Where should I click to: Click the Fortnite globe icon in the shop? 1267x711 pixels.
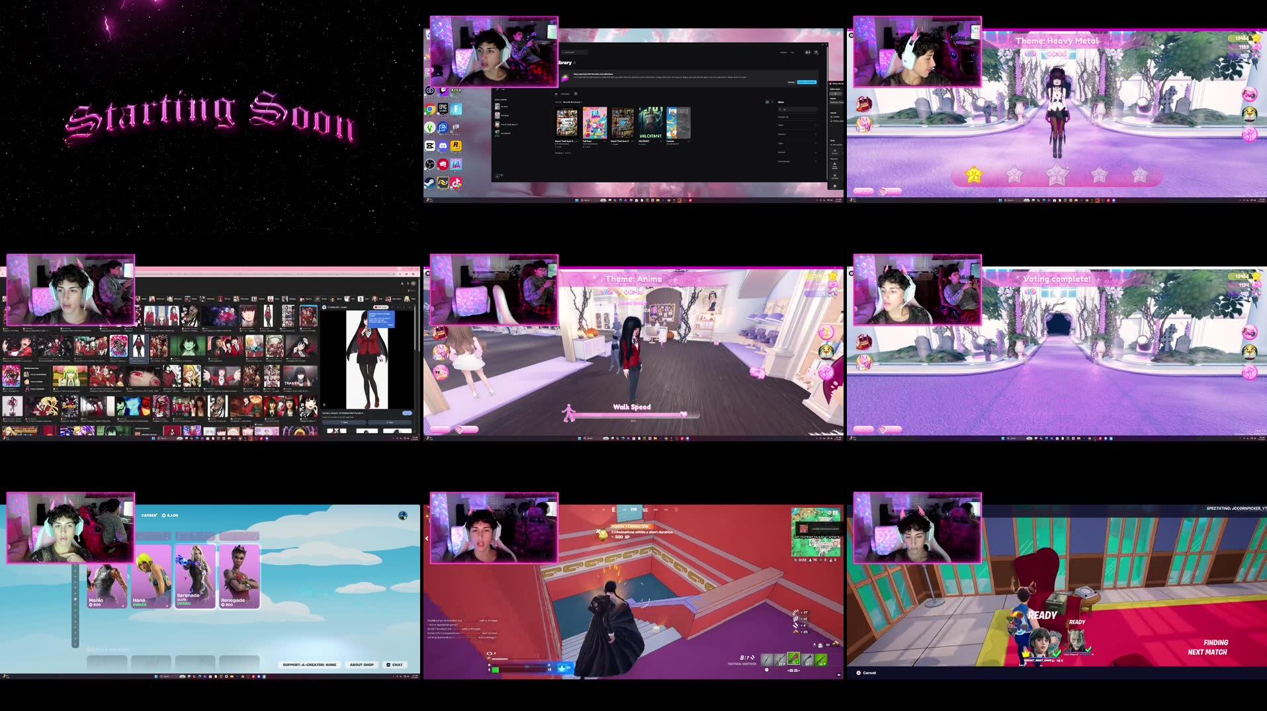coord(404,515)
